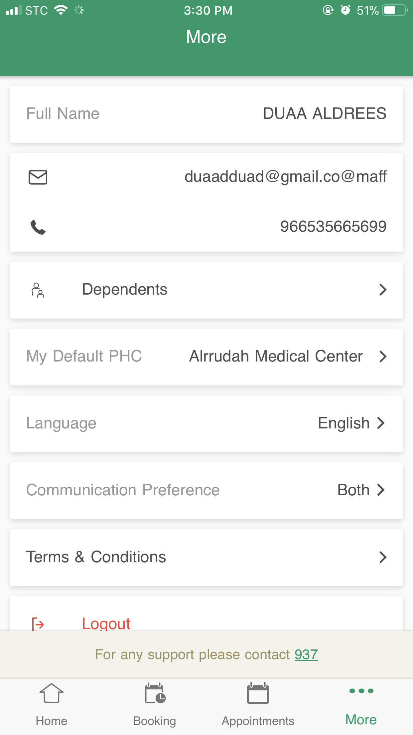Call support number 937 link
This screenshot has width=413, height=735.
coord(306,655)
